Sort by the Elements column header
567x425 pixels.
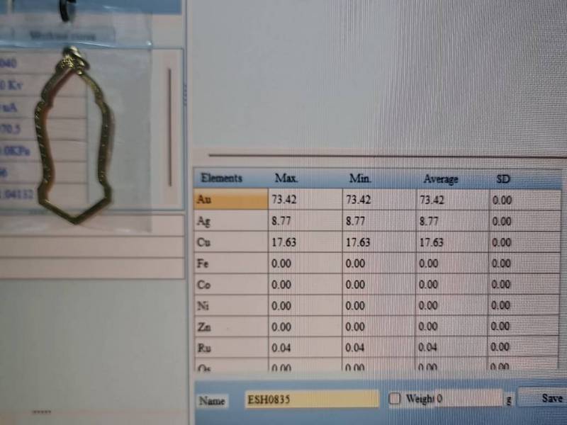tap(221, 178)
